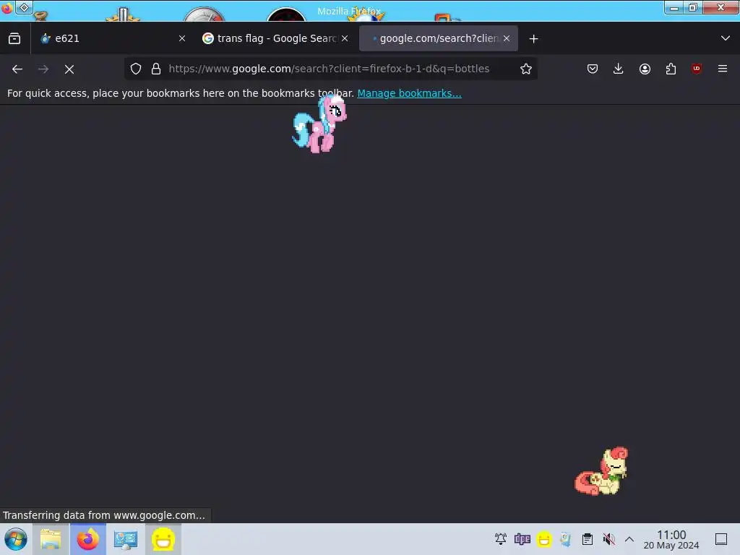Go forward one page
Screen dimensions: 740x555
(43, 69)
